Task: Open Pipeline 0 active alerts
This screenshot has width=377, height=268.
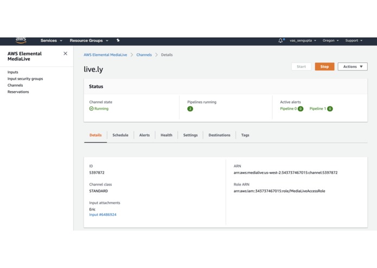Action: tap(292, 109)
